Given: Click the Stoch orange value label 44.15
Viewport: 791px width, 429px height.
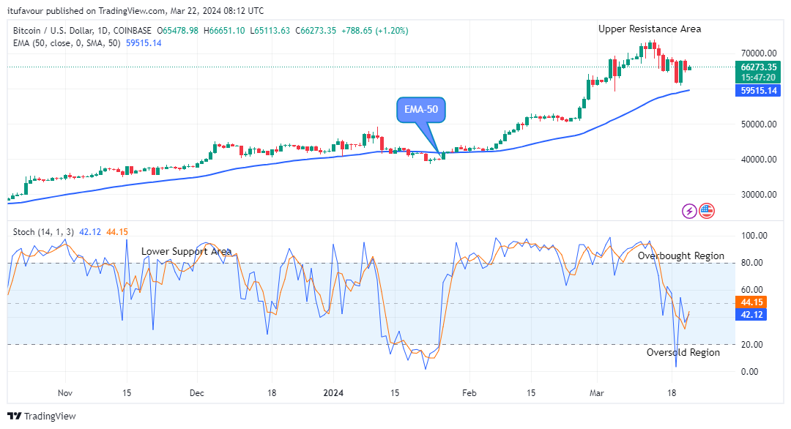Looking at the screenshot, I should [x=751, y=302].
